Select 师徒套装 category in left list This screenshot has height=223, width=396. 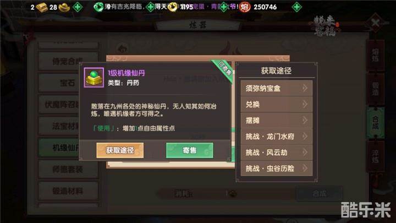pos(68,169)
